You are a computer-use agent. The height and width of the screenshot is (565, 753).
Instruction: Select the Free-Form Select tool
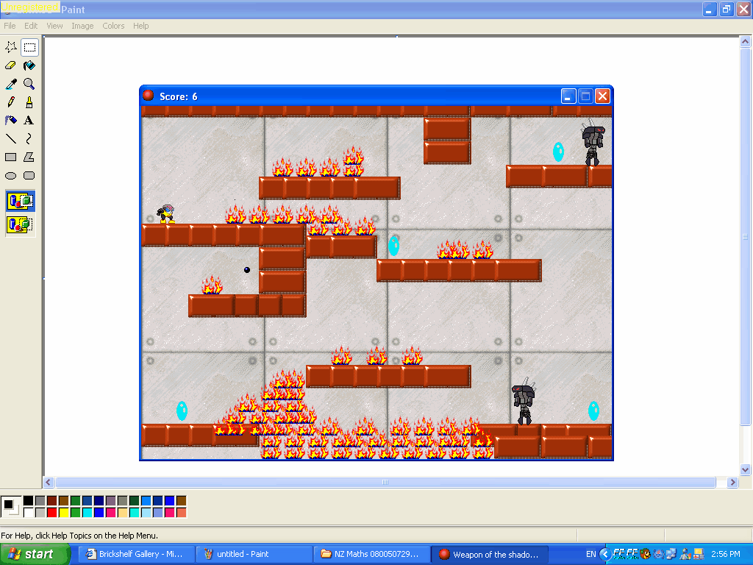10,47
